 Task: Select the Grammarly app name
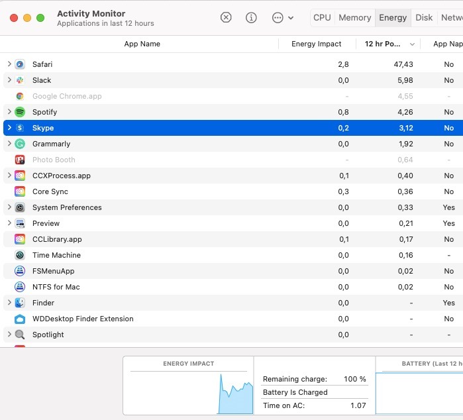click(x=52, y=144)
